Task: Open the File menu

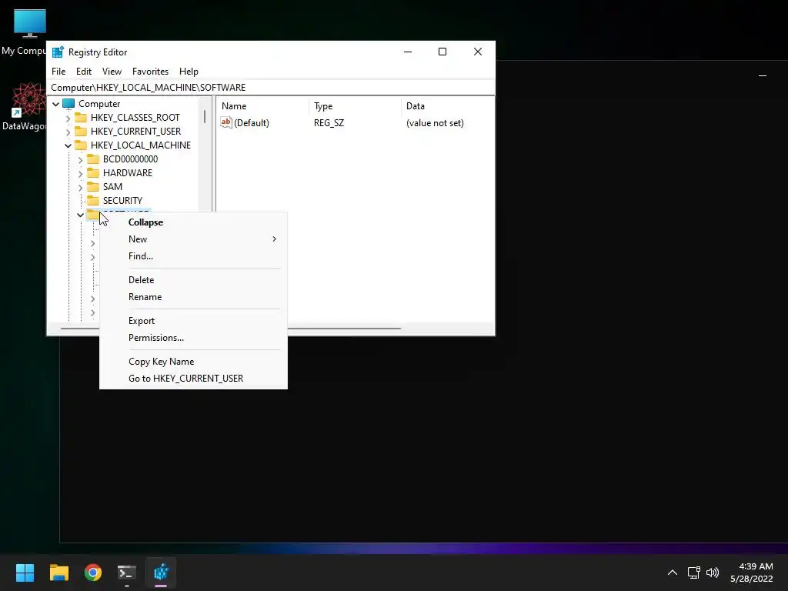Action: (x=58, y=72)
